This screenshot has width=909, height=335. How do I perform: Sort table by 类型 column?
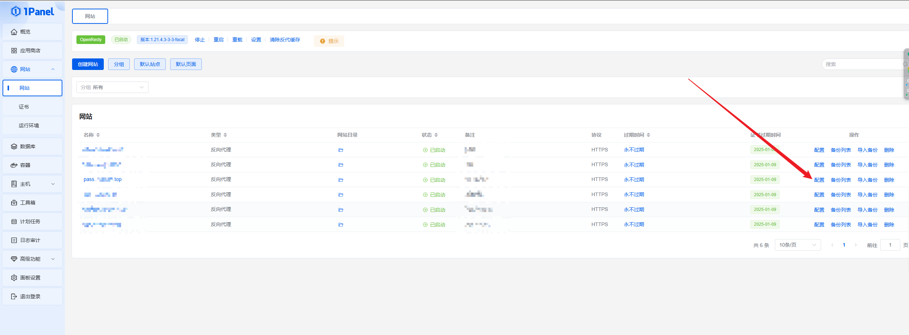point(225,135)
